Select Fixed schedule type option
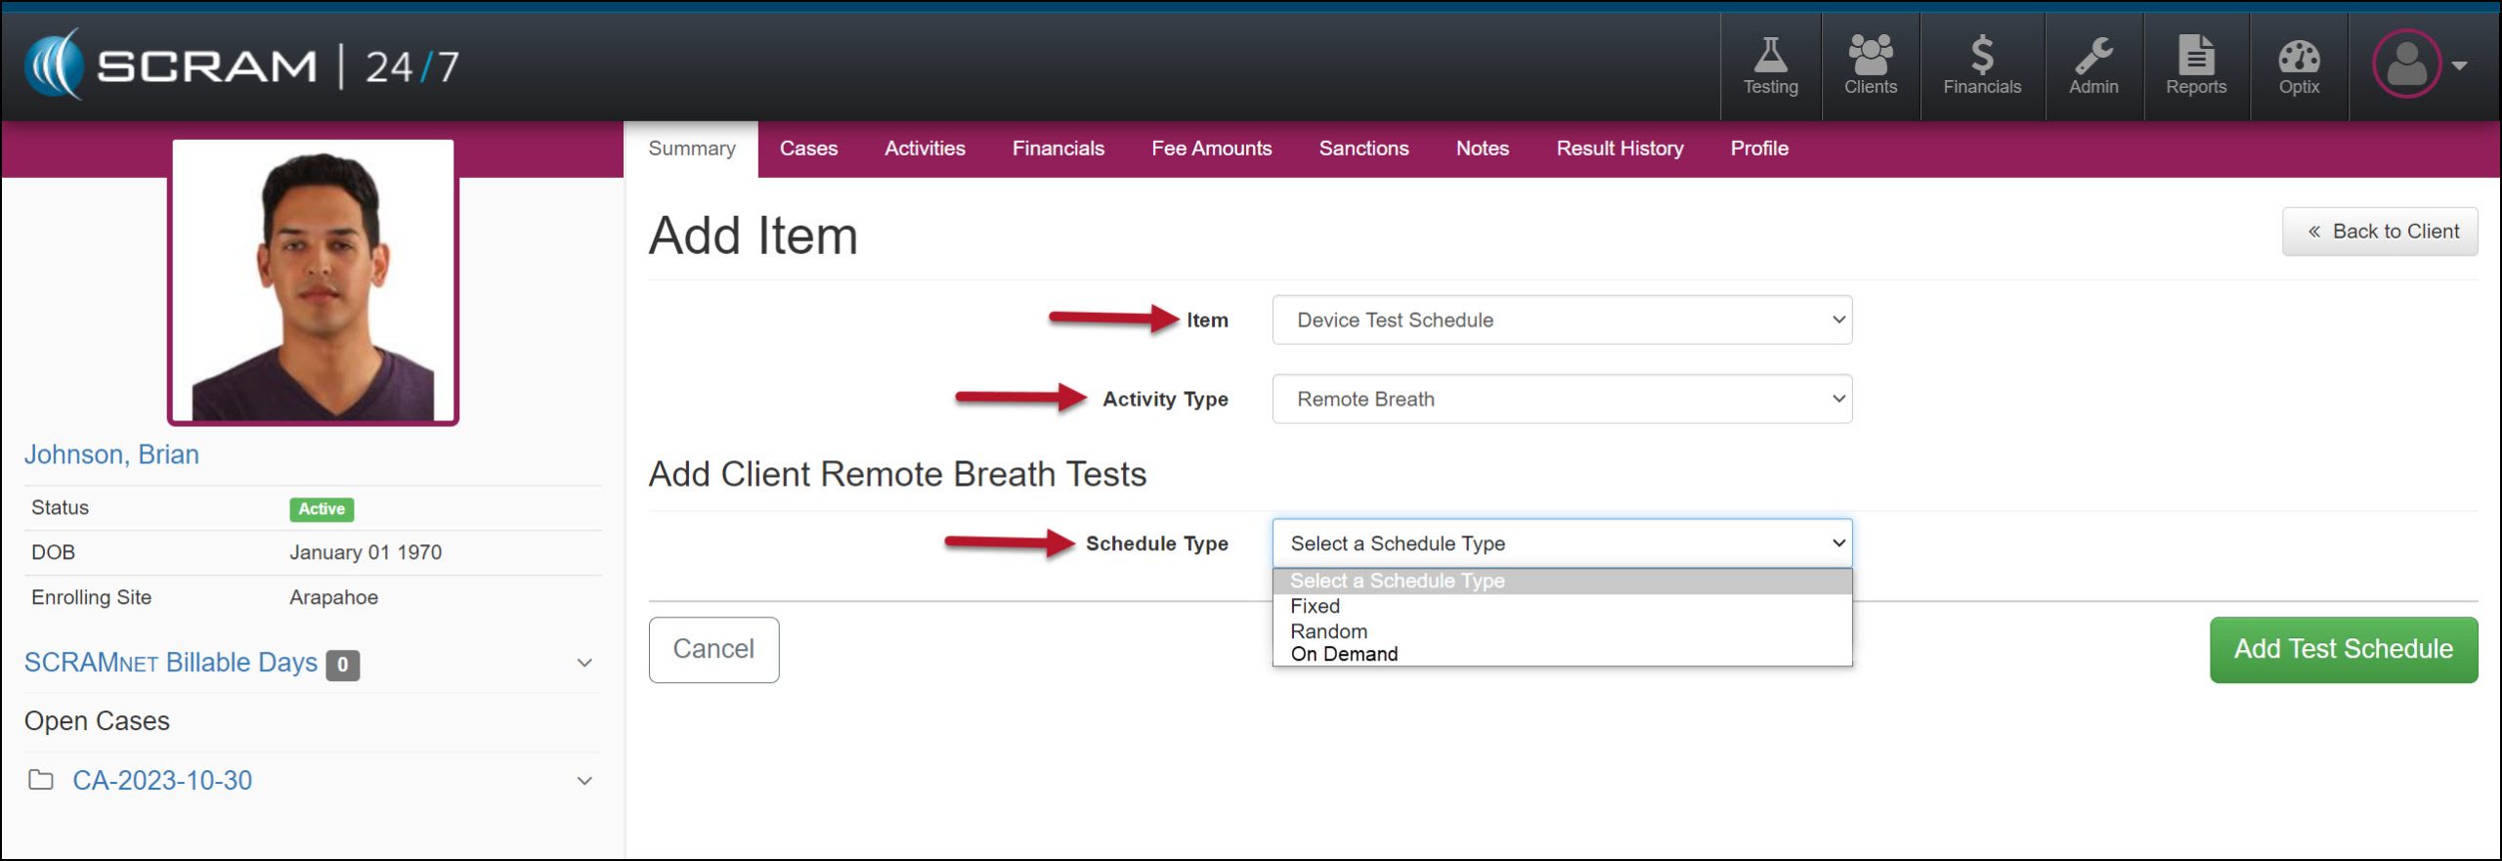2502x861 pixels. point(1316,607)
